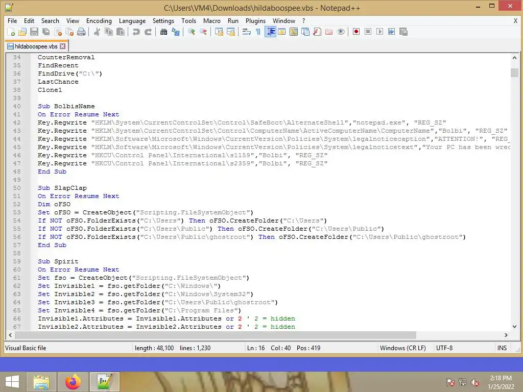This screenshot has height=392, width=523.
Task: Toggle show all characters pilcrow
Action: (258, 32)
